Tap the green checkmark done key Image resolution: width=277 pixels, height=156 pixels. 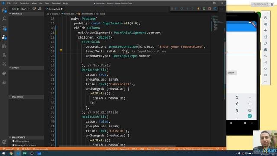click(250, 116)
